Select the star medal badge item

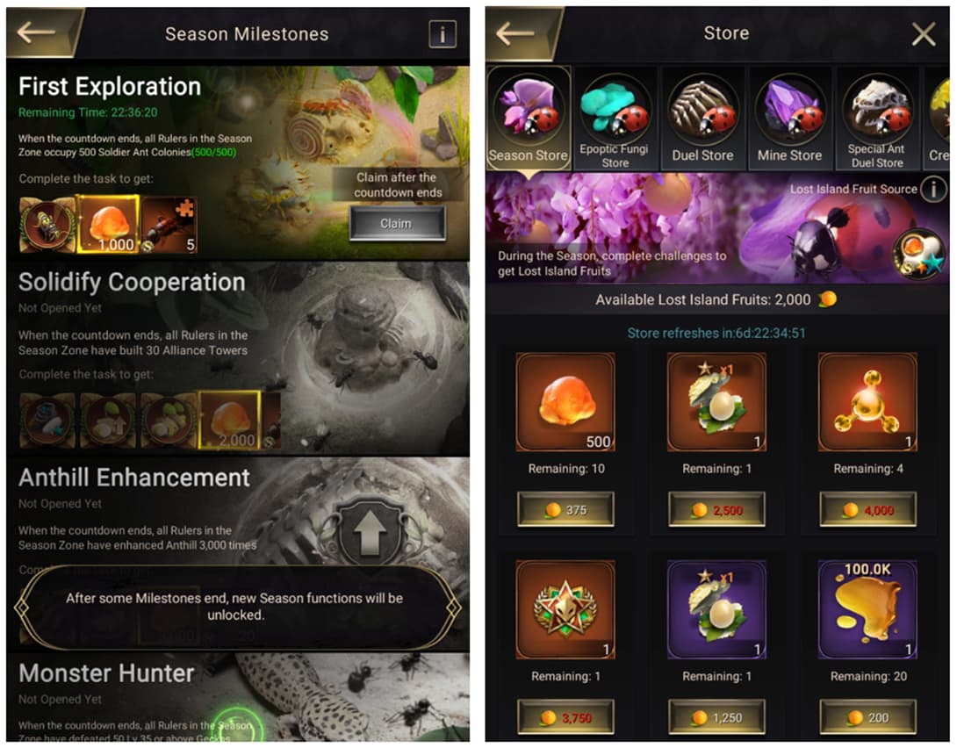point(565,609)
